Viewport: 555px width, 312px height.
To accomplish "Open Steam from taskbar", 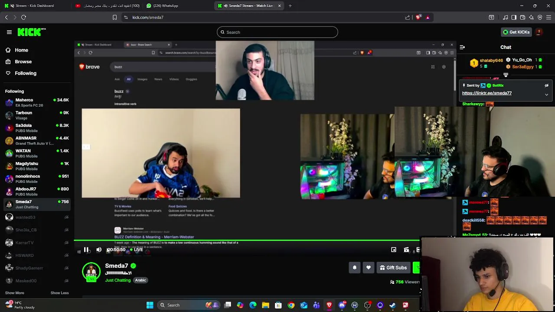I will pos(393,305).
